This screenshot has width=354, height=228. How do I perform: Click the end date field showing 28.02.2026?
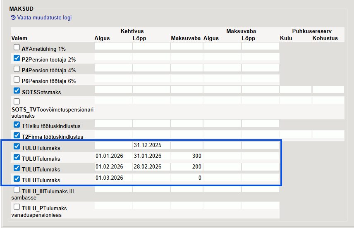(151, 166)
